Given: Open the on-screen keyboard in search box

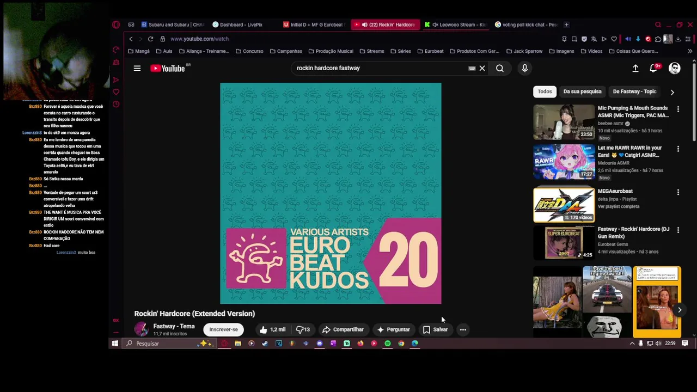Looking at the screenshot, I should tap(472, 68).
